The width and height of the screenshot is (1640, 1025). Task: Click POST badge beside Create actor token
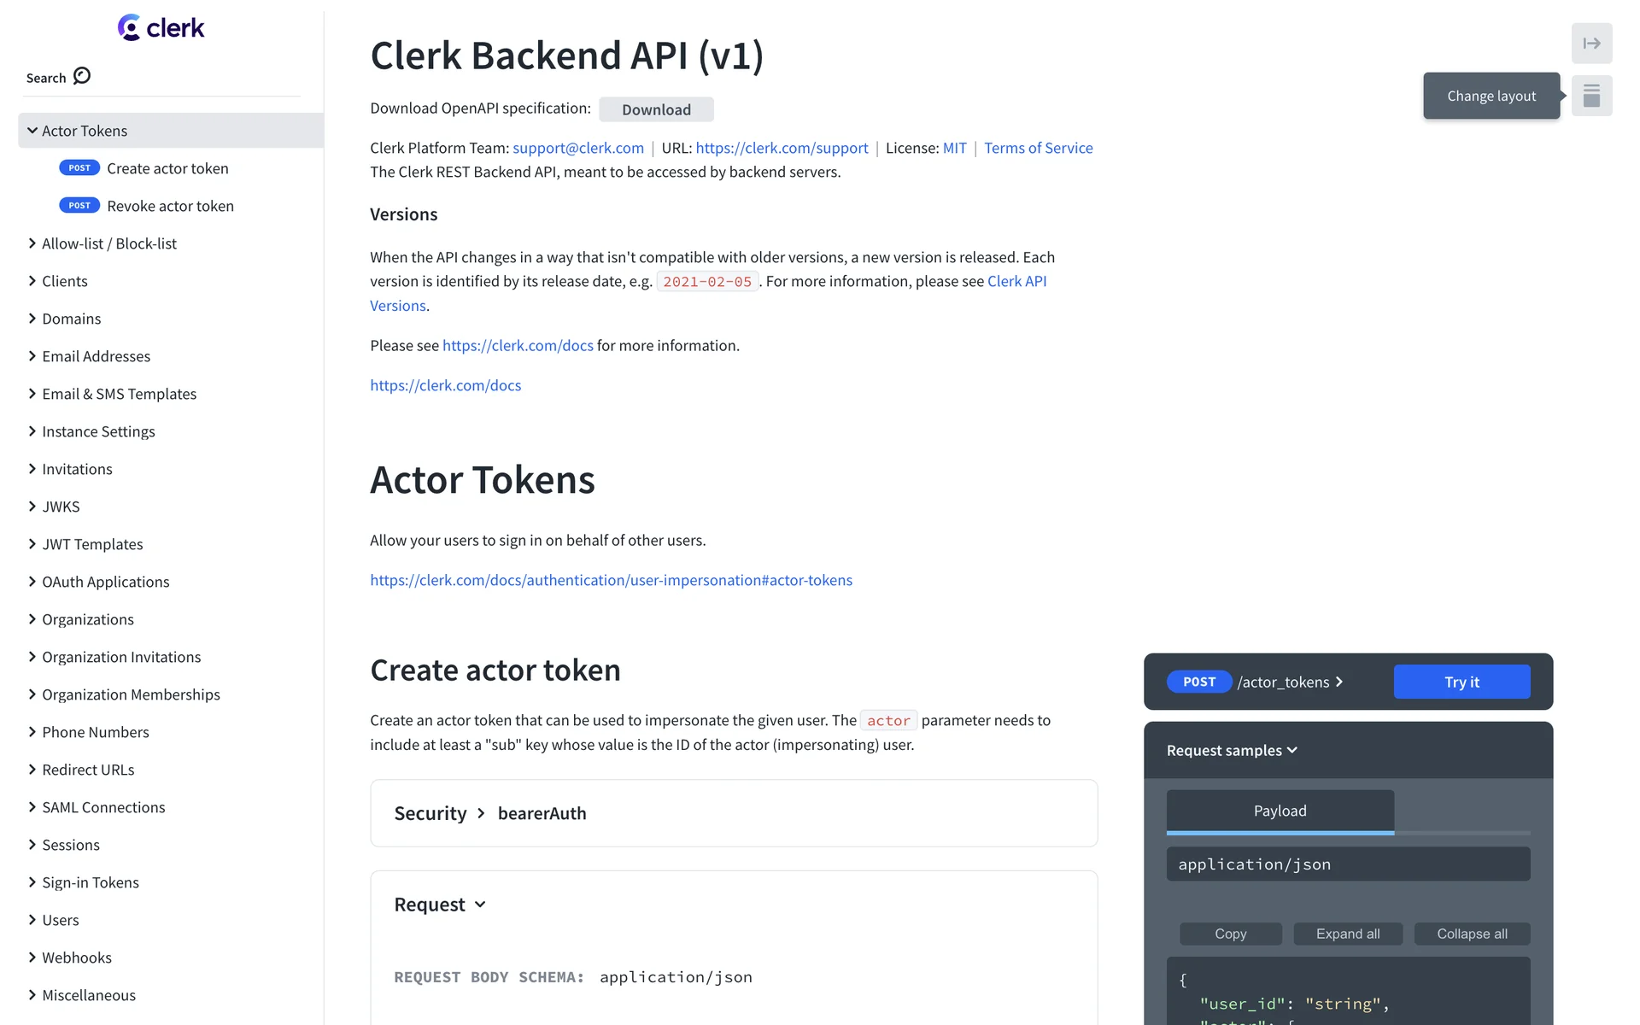click(x=79, y=168)
